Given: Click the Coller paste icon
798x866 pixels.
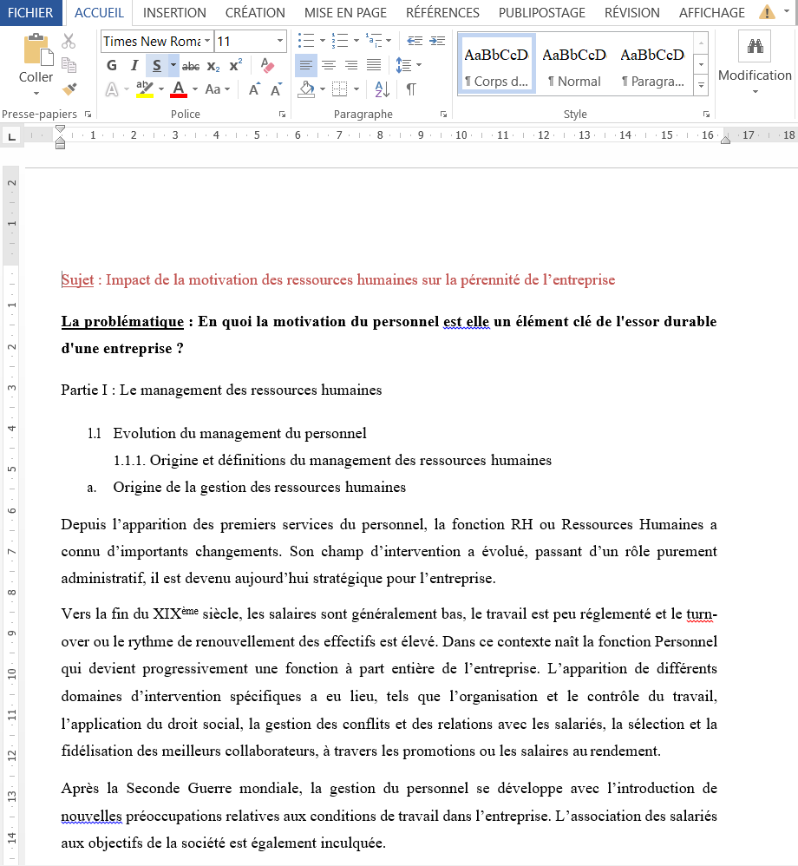Looking at the screenshot, I should (37, 49).
